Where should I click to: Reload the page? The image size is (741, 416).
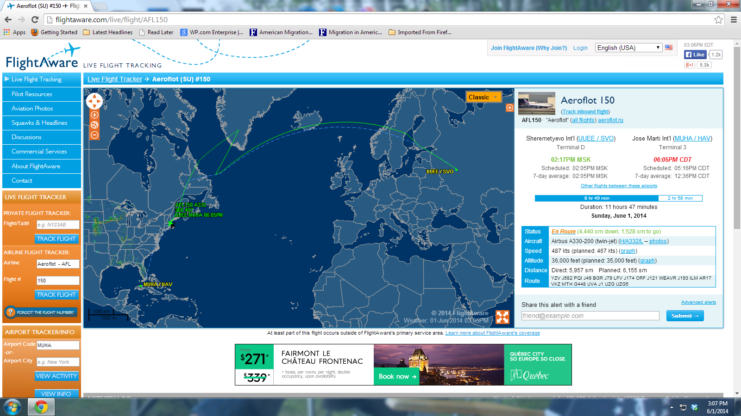click(x=35, y=19)
